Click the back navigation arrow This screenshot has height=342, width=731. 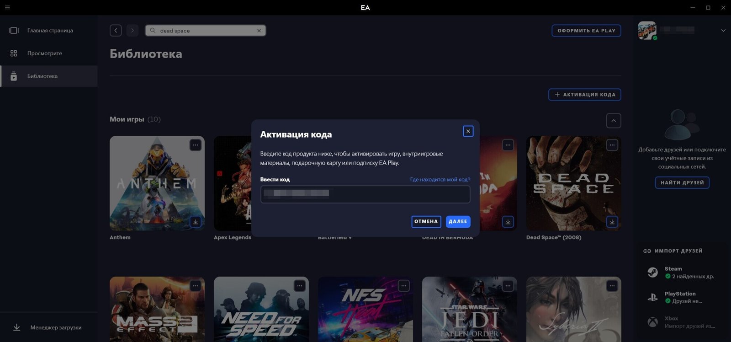[116, 31]
